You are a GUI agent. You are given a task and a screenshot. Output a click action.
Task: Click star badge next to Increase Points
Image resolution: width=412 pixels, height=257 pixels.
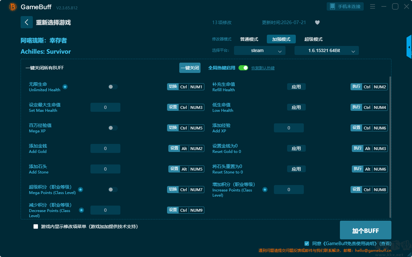click(265, 190)
